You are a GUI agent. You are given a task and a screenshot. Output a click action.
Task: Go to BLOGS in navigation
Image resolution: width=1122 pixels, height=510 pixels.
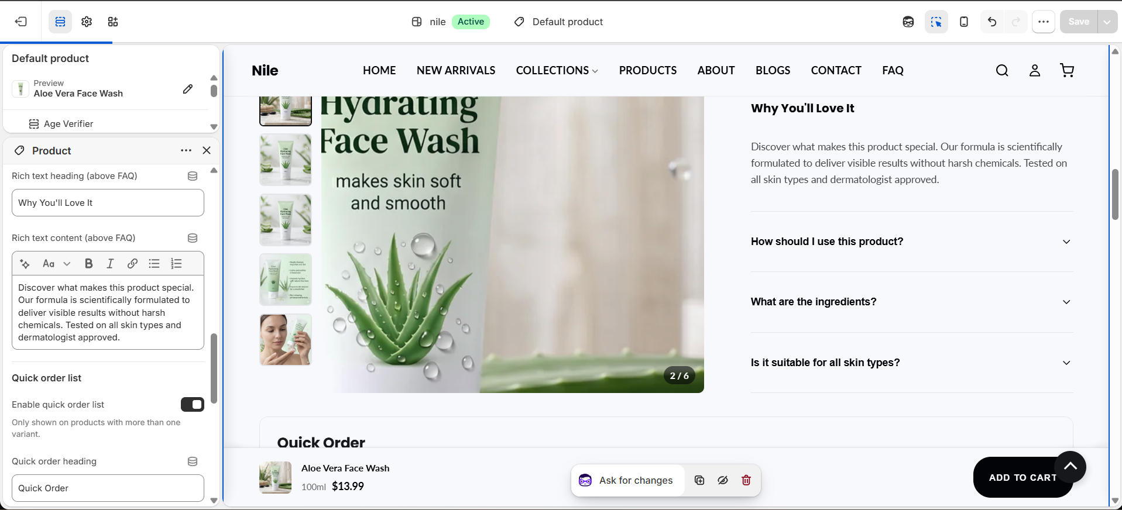tap(773, 71)
